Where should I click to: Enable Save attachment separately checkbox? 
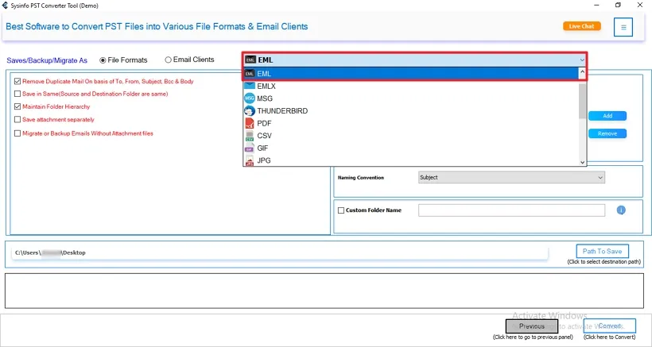pyautogui.click(x=17, y=119)
